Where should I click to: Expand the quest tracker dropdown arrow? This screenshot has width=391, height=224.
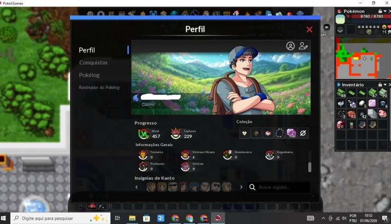coord(327,27)
